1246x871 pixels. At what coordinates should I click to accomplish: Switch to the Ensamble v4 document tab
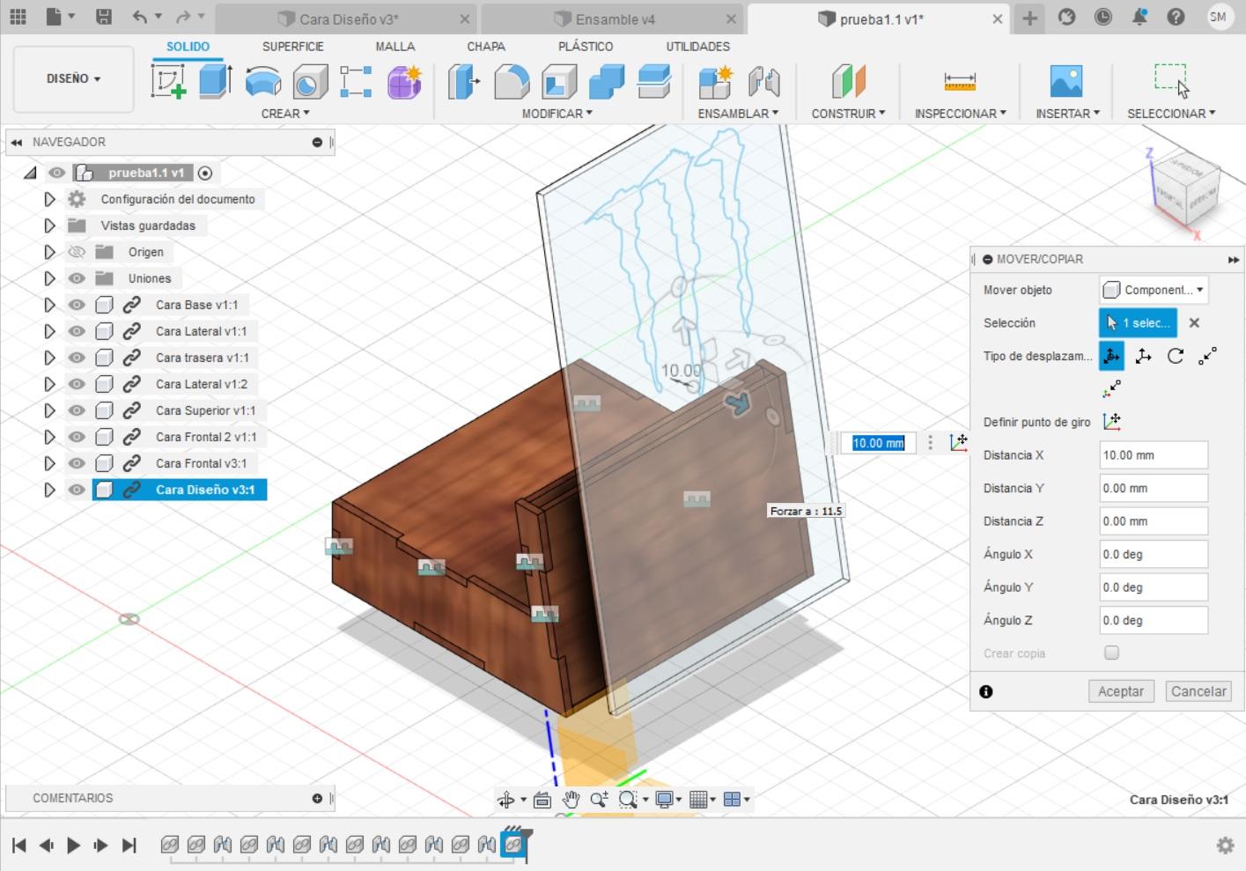(x=614, y=18)
